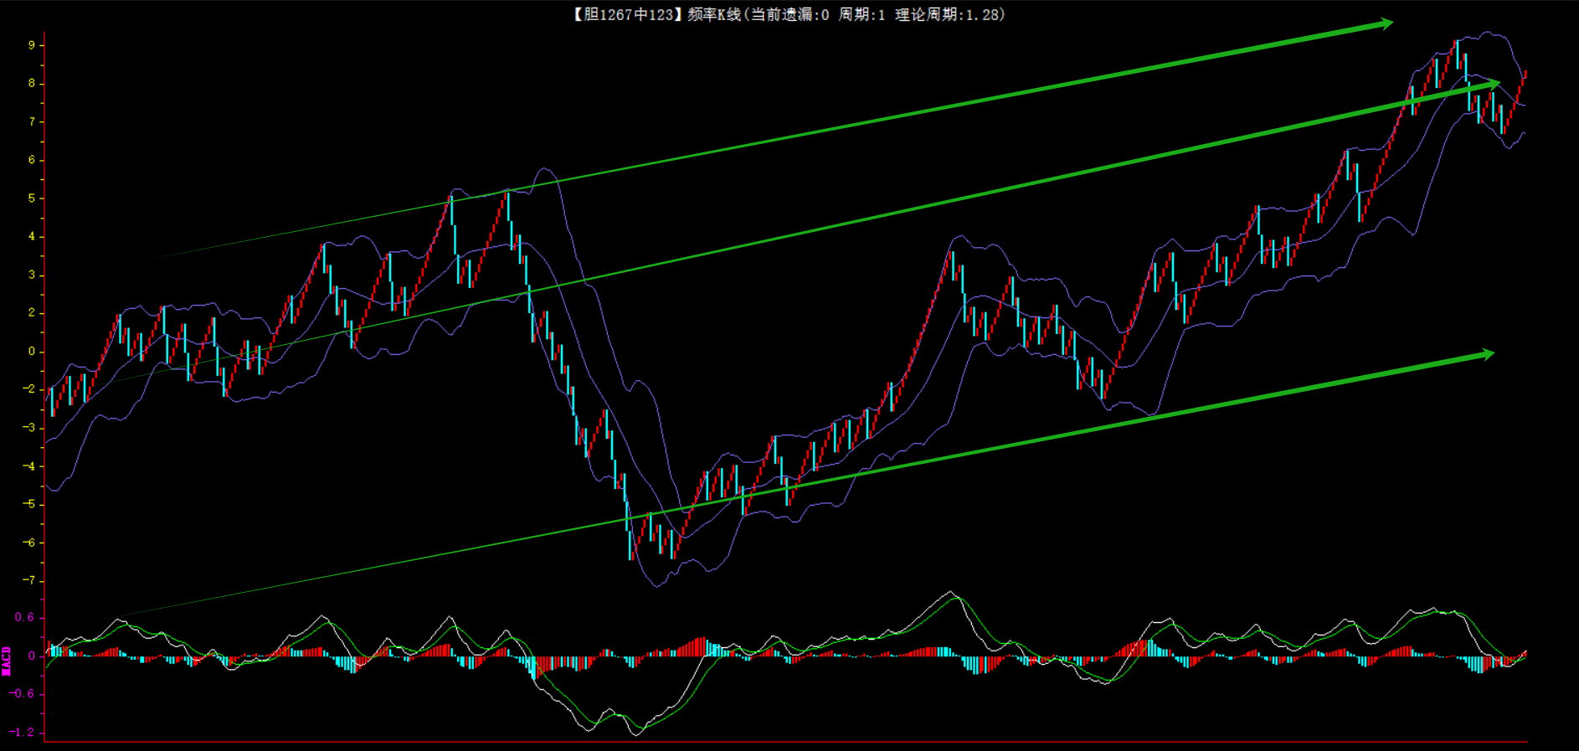
Task: Click the yellow '-4' price axis label
Action: [28, 466]
